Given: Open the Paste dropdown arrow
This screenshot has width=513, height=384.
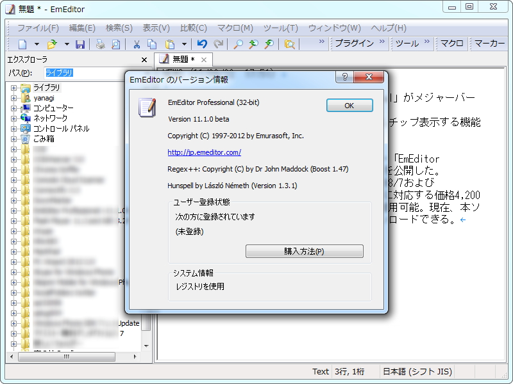Looking at the screenshot, I should 183,44.
